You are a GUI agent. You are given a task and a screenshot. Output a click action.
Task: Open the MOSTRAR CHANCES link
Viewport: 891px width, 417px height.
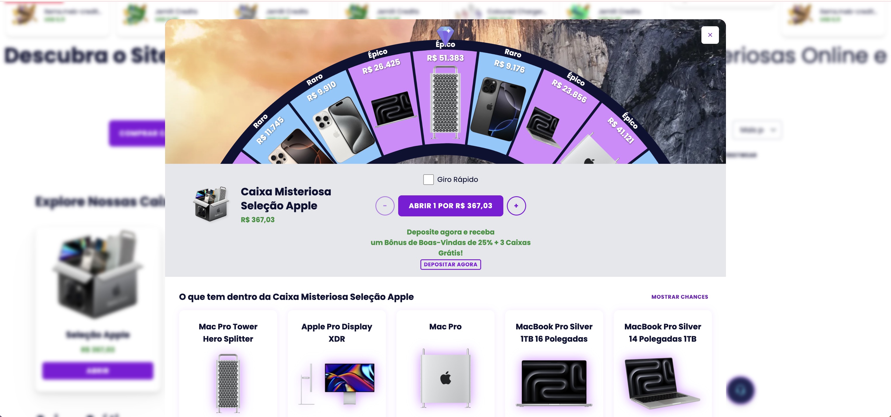679,297
